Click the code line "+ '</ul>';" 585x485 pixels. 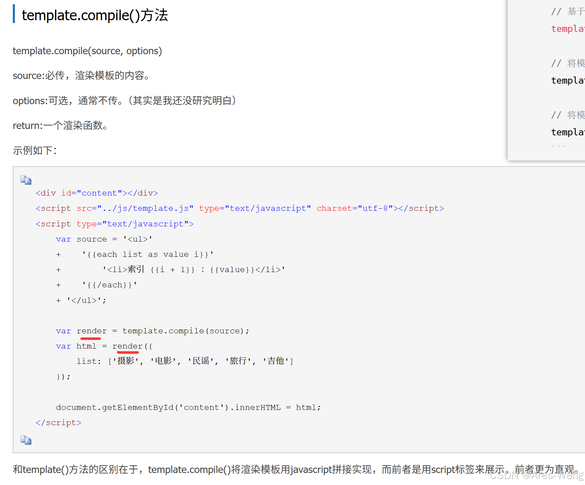pos(81,300)
